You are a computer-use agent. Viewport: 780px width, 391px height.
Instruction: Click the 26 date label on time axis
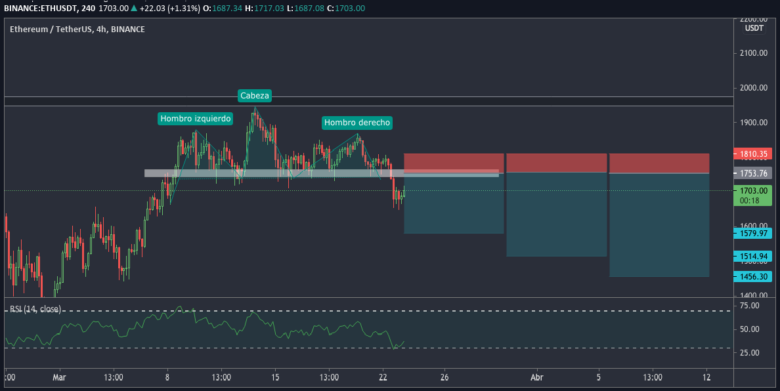[444, 378]
